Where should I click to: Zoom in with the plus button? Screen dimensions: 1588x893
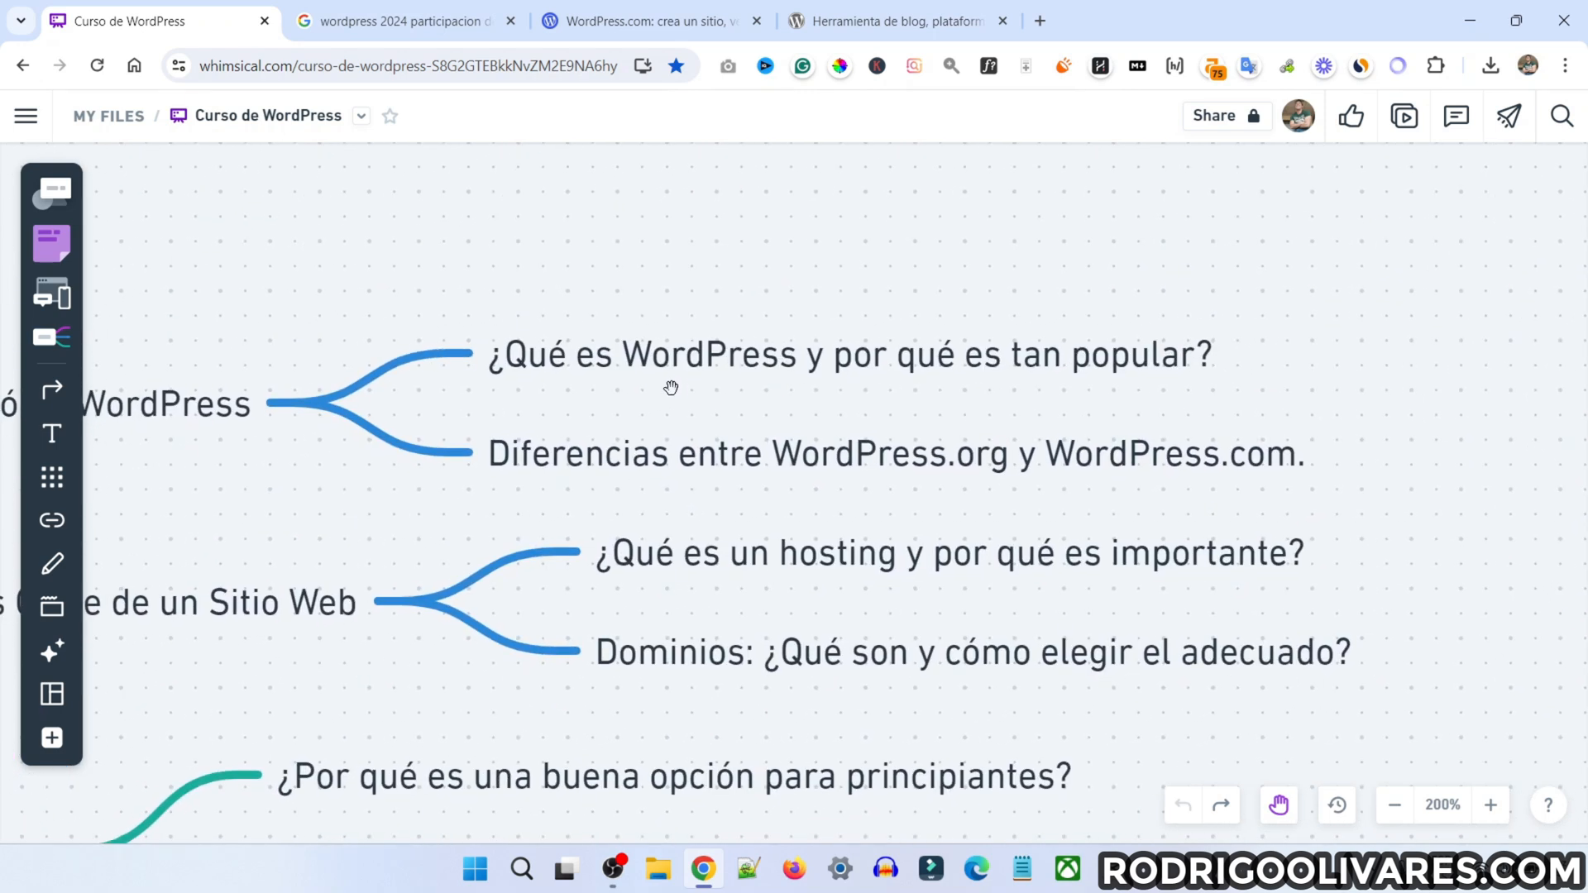1490,805
